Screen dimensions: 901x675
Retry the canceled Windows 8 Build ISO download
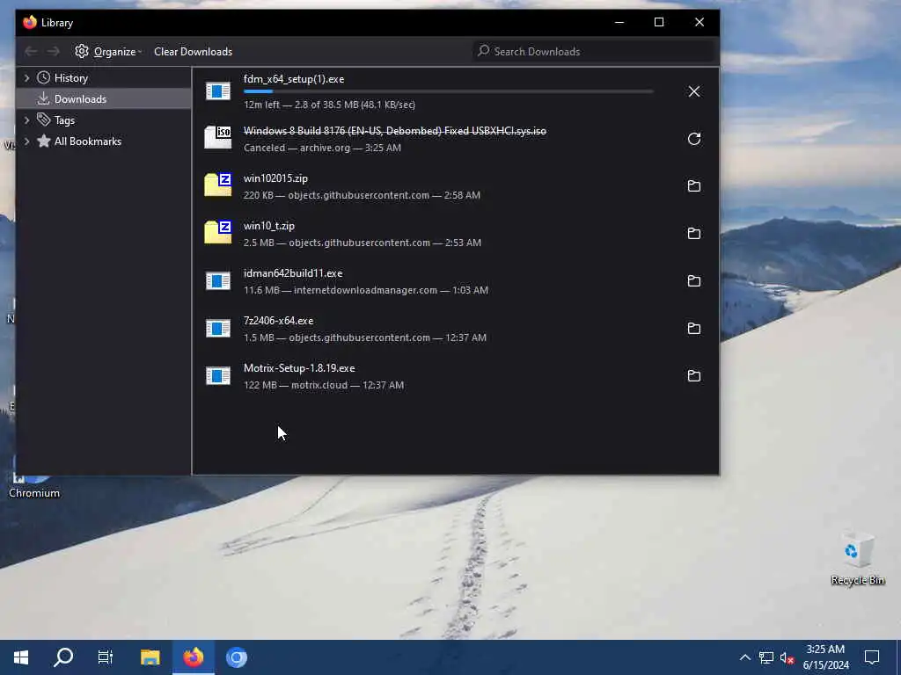[693, 139]
